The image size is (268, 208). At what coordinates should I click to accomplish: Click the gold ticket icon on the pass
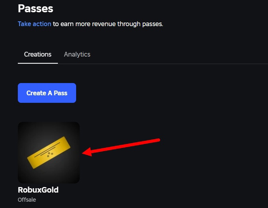[x=48, y=153]
